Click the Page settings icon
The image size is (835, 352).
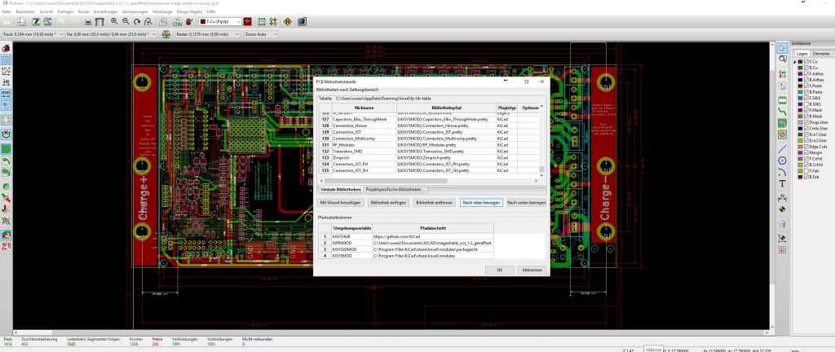20,22
